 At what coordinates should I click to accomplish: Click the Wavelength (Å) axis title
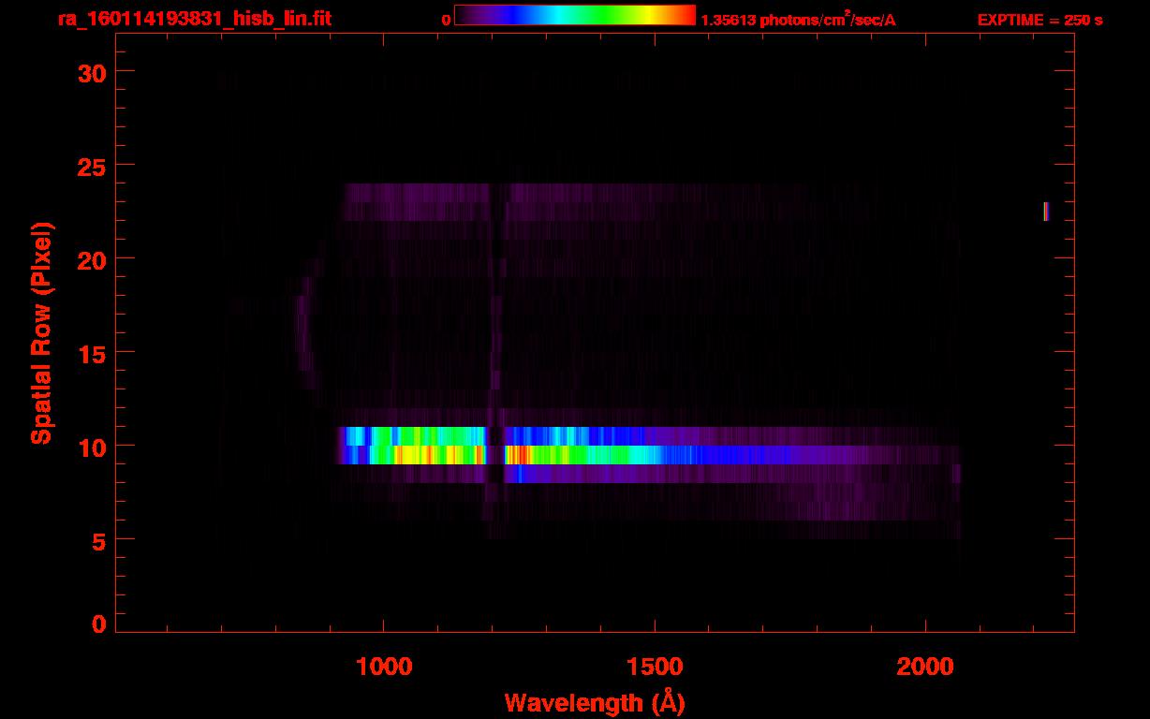pos(595,702)
